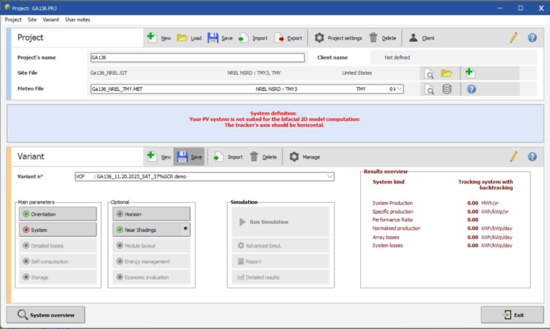Click the New project icon

pyautogui.click(x=152, y=38)
